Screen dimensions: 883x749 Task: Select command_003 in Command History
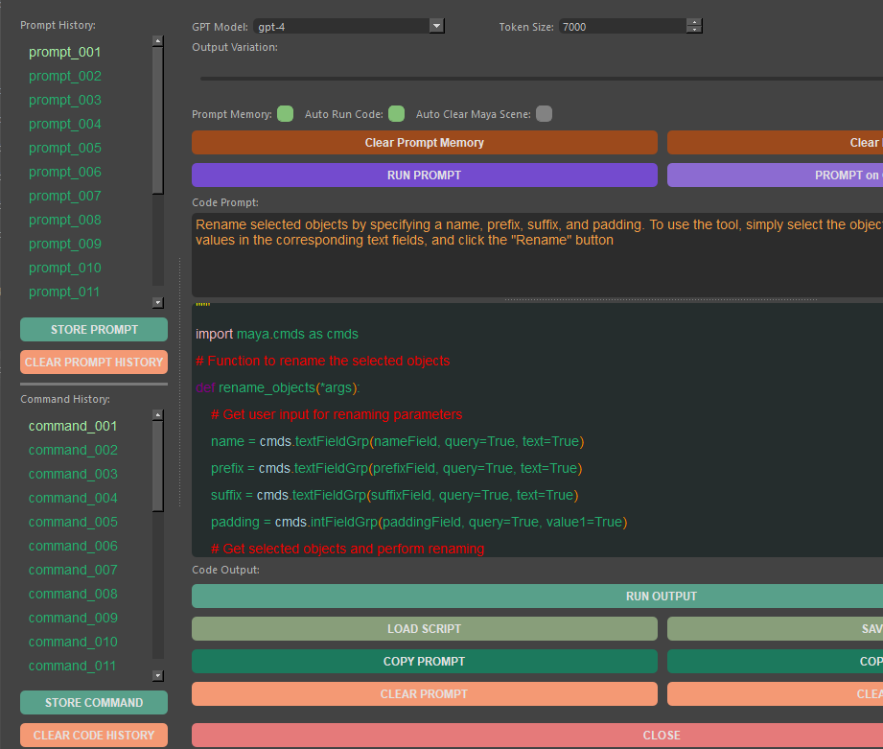73,474
